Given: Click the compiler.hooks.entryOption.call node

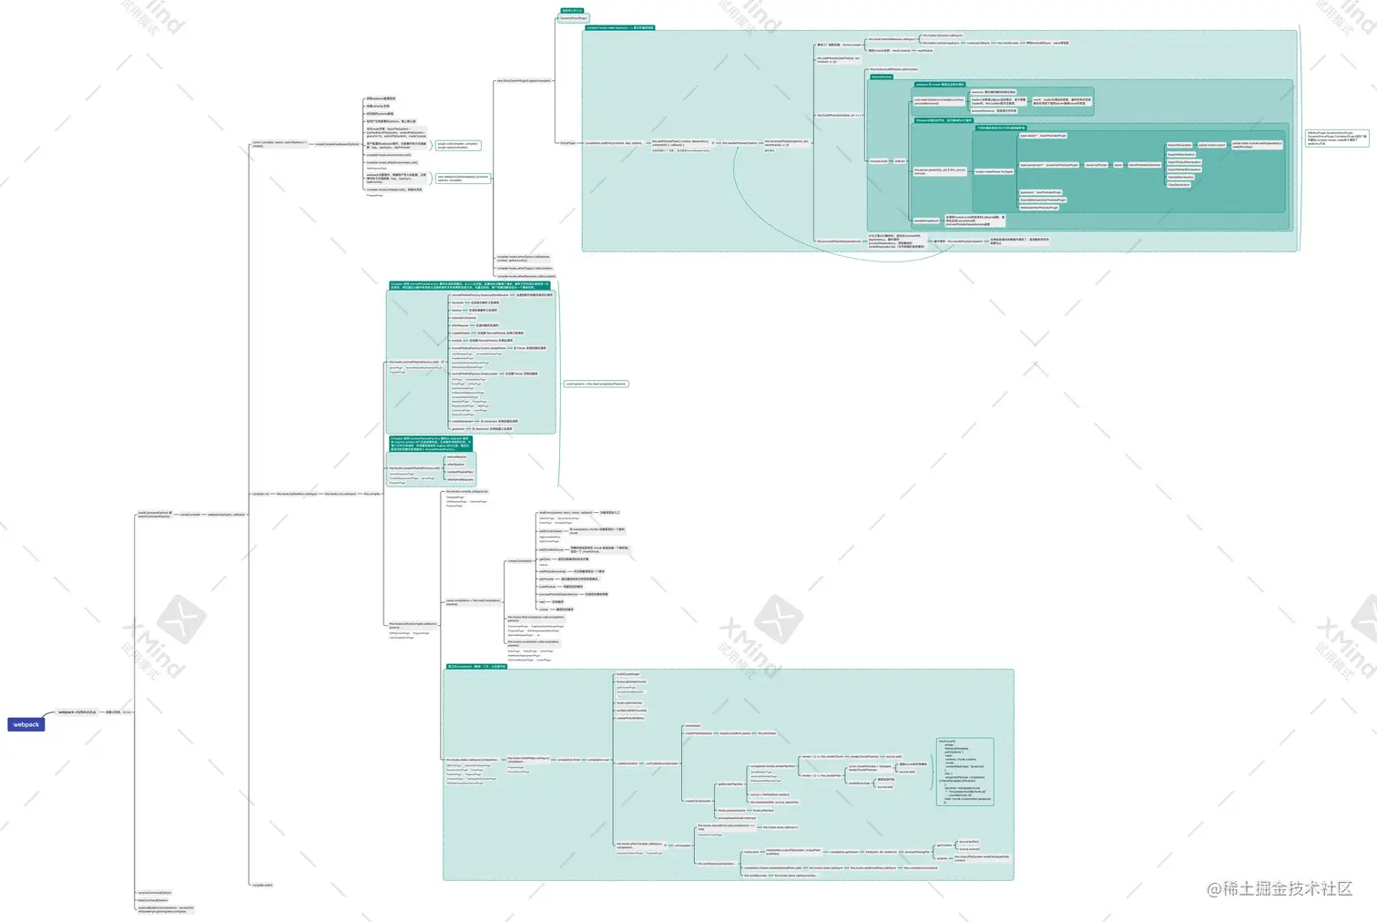Looking at the screenshot, I should [523, 259].
